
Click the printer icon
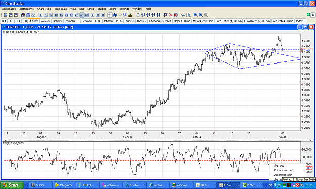pyautogui.click(x=183, y=15)
